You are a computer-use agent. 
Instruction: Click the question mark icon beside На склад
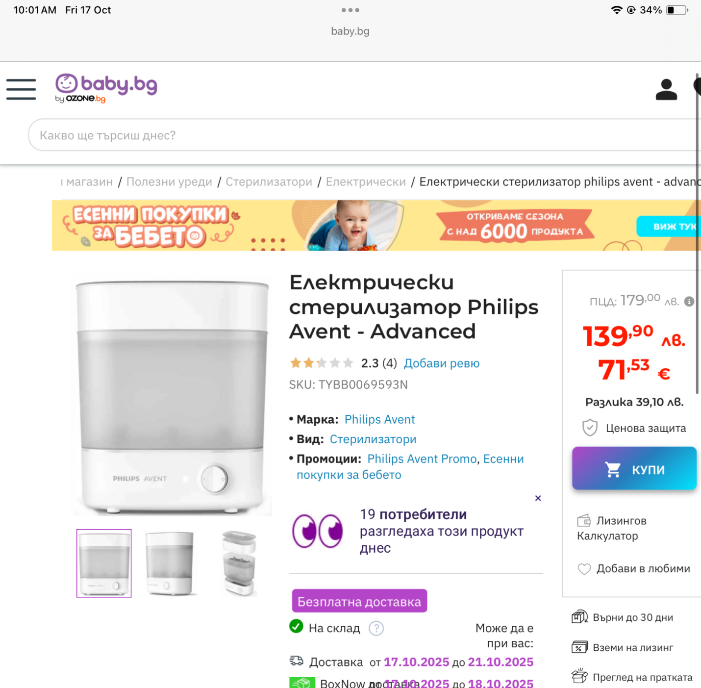click(376, 628)
